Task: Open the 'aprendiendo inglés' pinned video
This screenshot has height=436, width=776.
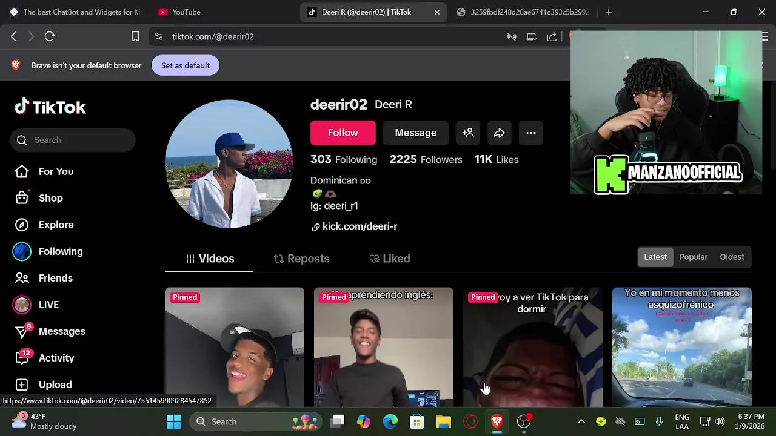Action: pyautogui.click(x=384, y=347)
